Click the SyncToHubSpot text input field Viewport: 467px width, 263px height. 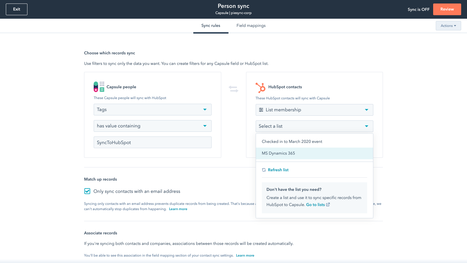pyautogui.click(x=152, y=142)
